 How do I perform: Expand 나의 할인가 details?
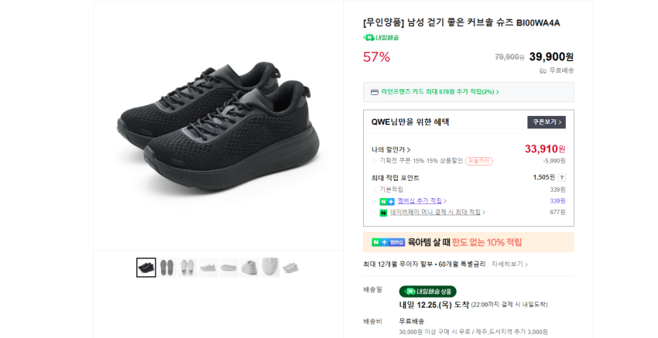click(x=391, y=149)
